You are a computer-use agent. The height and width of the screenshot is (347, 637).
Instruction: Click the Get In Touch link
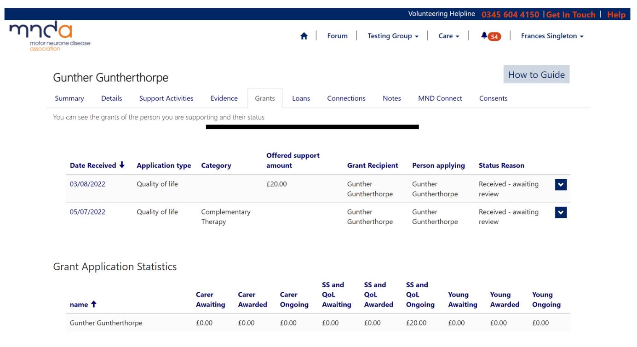point(571,15)
